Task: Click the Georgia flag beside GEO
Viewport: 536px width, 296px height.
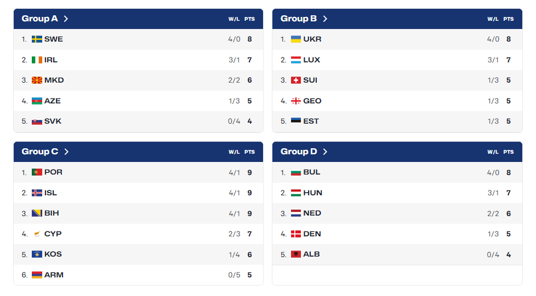Action: pyautogui.click(x=296, y=101)
